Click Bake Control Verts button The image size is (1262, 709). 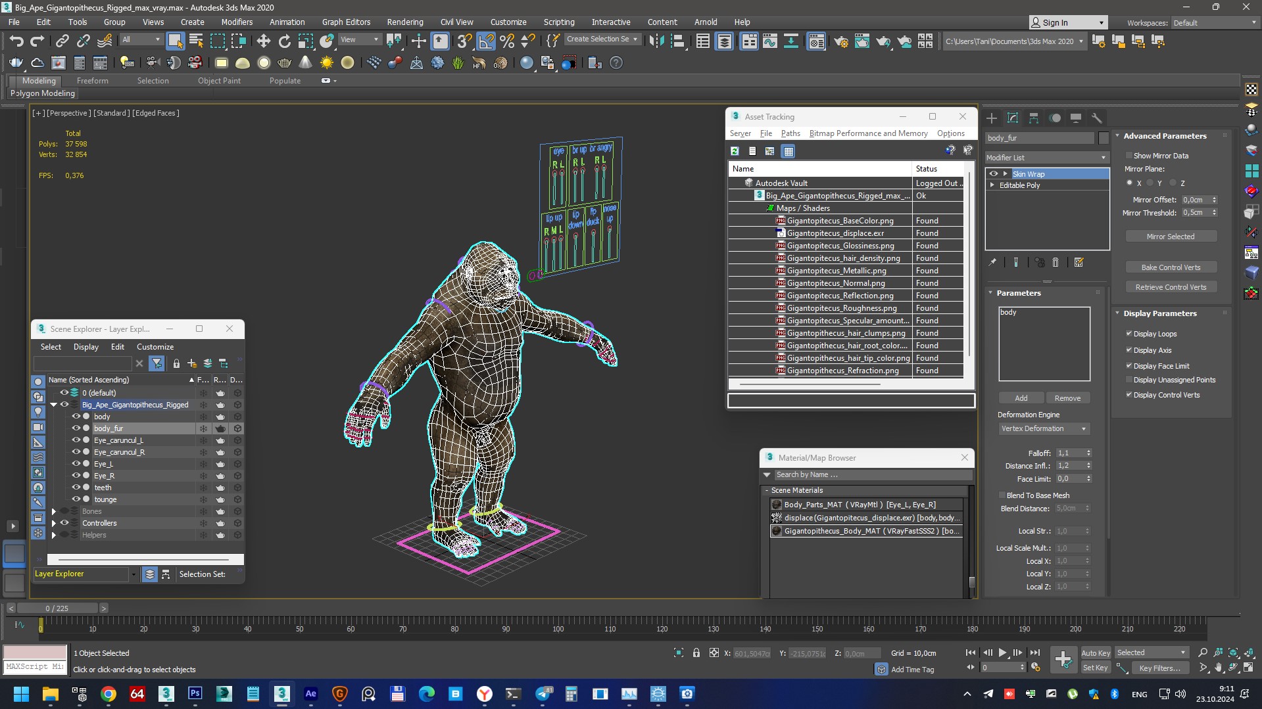click(1171, 267)
